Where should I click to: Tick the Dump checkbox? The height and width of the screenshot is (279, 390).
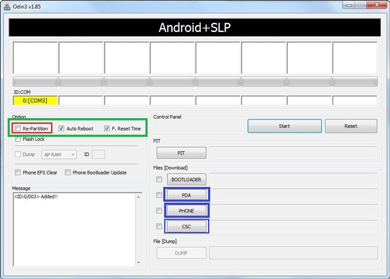click(x=18, y=154)
